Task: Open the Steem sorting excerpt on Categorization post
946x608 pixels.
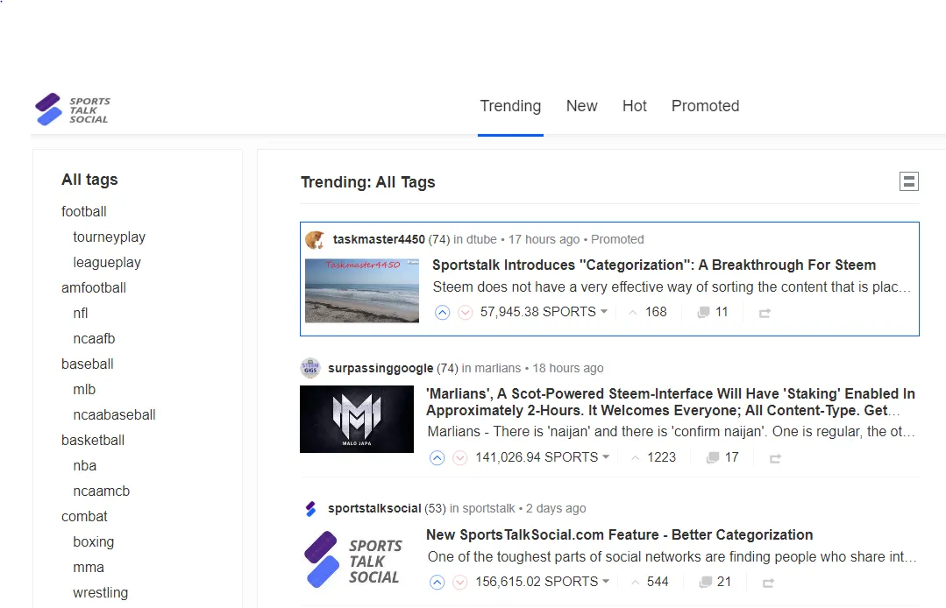Action: (672, 286)
